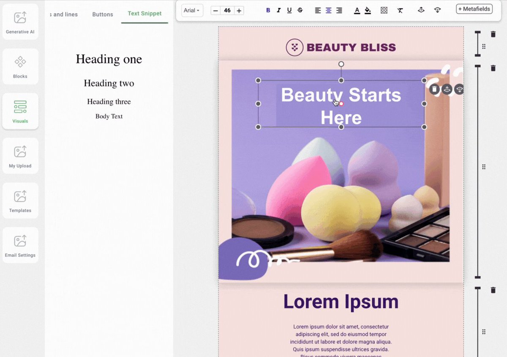
Task: Open the Generative AI panel
Action: (20, 22)
